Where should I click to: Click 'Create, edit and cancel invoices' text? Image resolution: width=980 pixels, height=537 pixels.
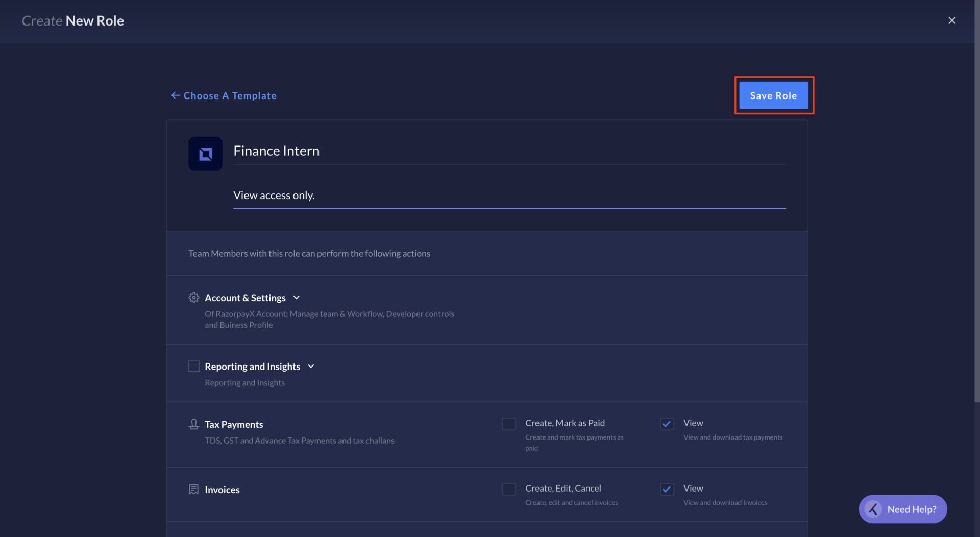click(x=572, y=503)
